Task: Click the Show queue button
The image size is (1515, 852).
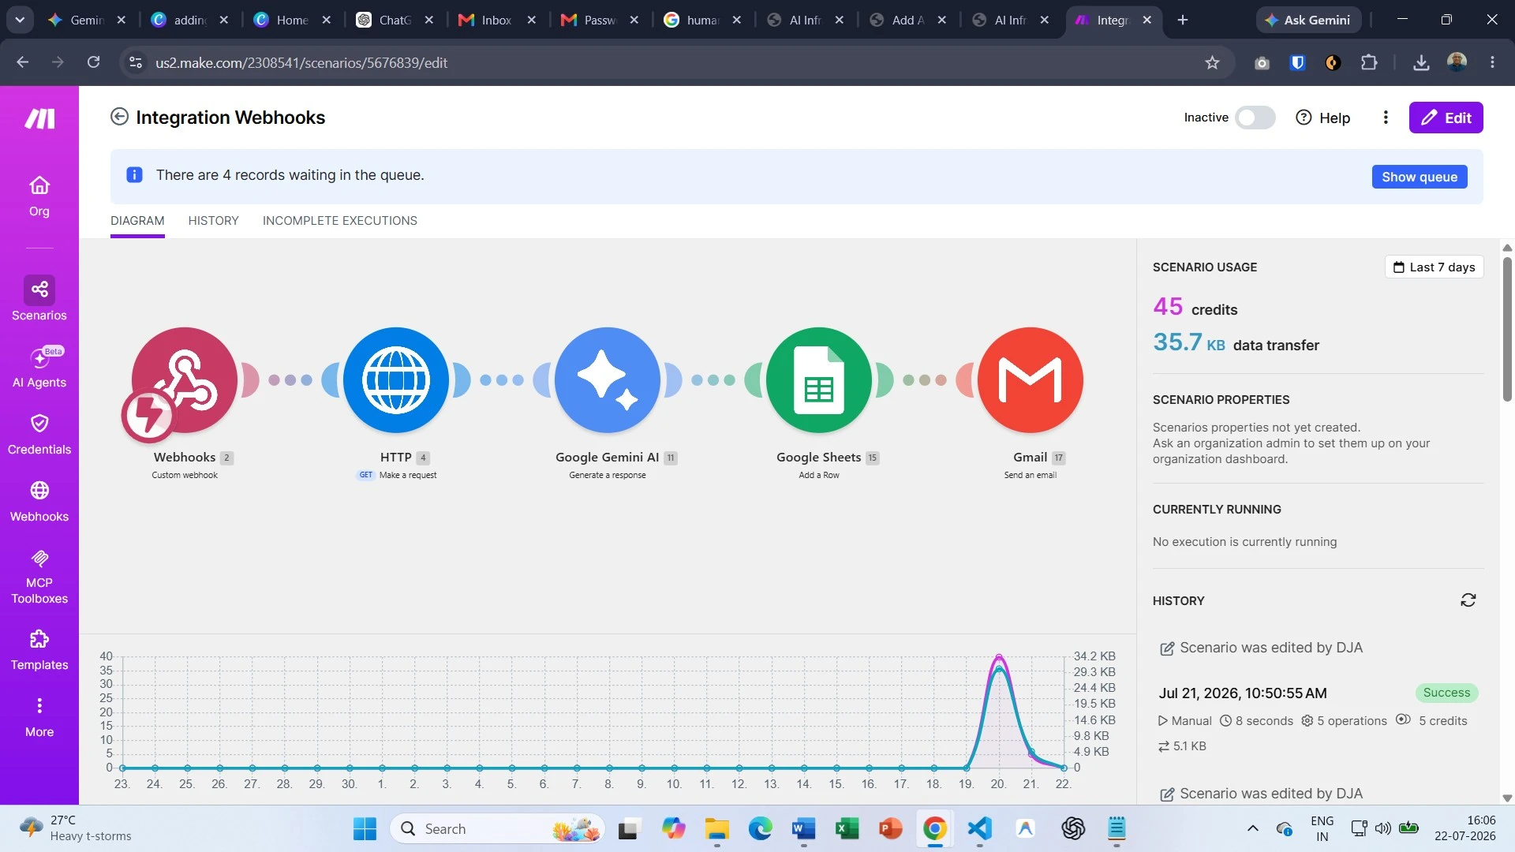Action: pyautogui.click(x=1419, y=177)
